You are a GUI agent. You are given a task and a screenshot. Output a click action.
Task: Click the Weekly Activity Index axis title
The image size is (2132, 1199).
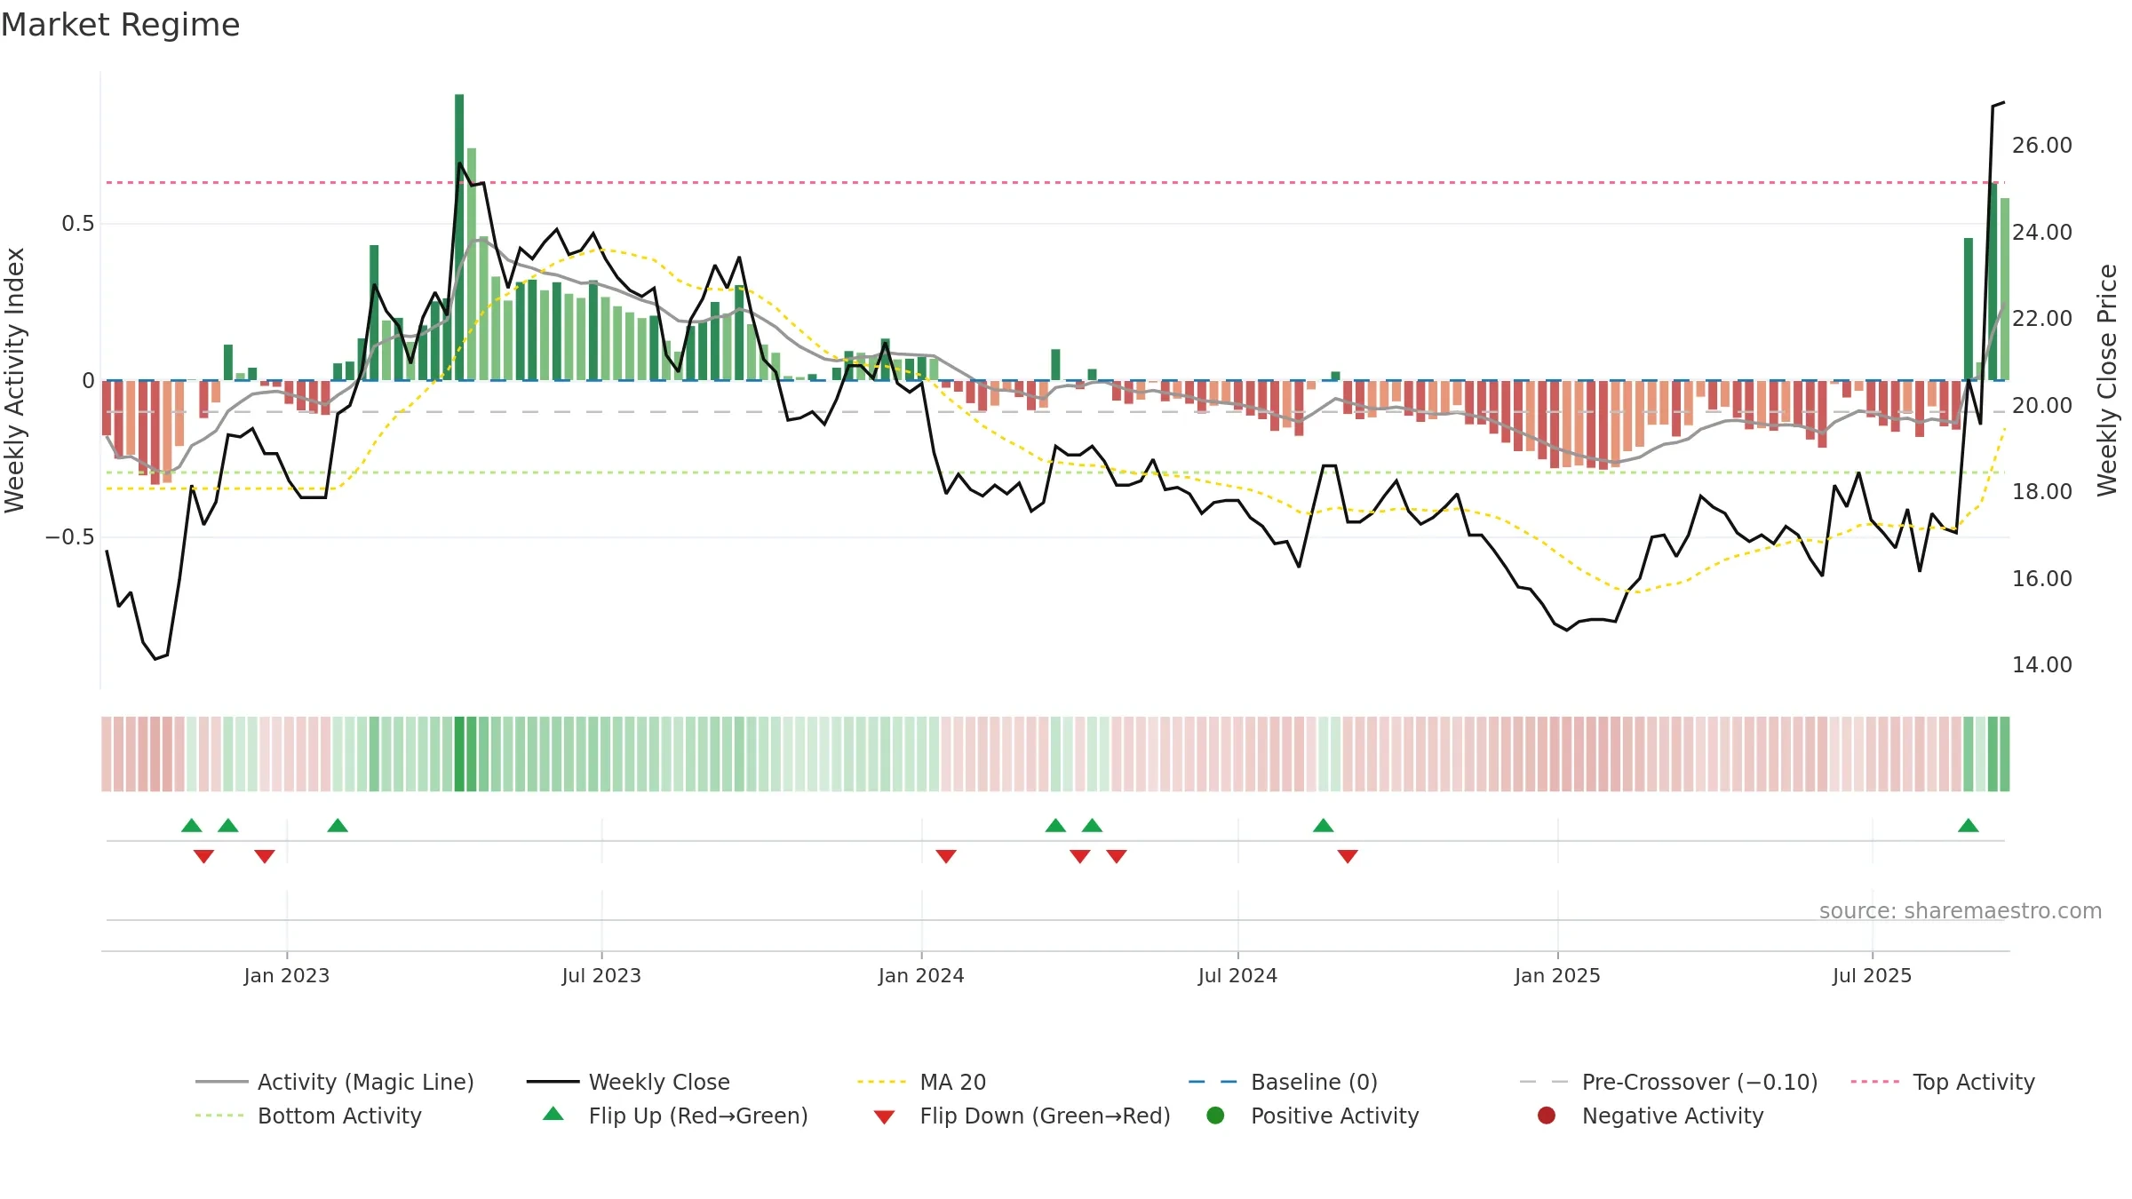pyautogui.click(x=15, y=380)
